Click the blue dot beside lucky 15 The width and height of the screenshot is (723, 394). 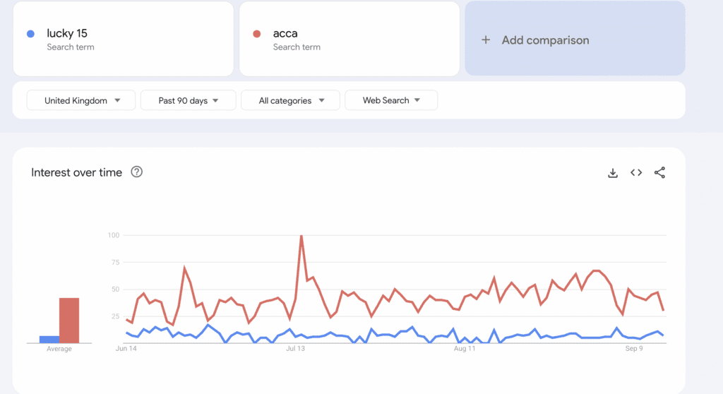(x=30, y=34)
